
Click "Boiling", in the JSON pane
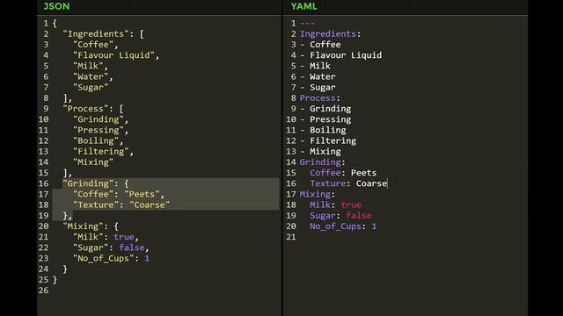98,141
